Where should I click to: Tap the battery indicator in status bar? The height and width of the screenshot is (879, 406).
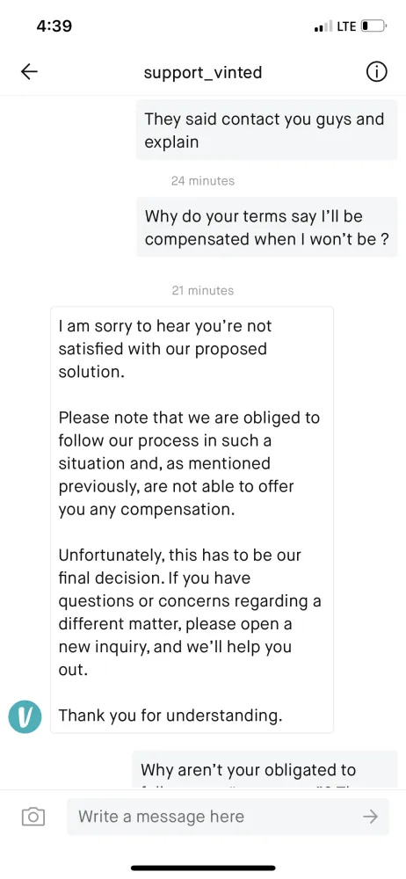(374, 25)
